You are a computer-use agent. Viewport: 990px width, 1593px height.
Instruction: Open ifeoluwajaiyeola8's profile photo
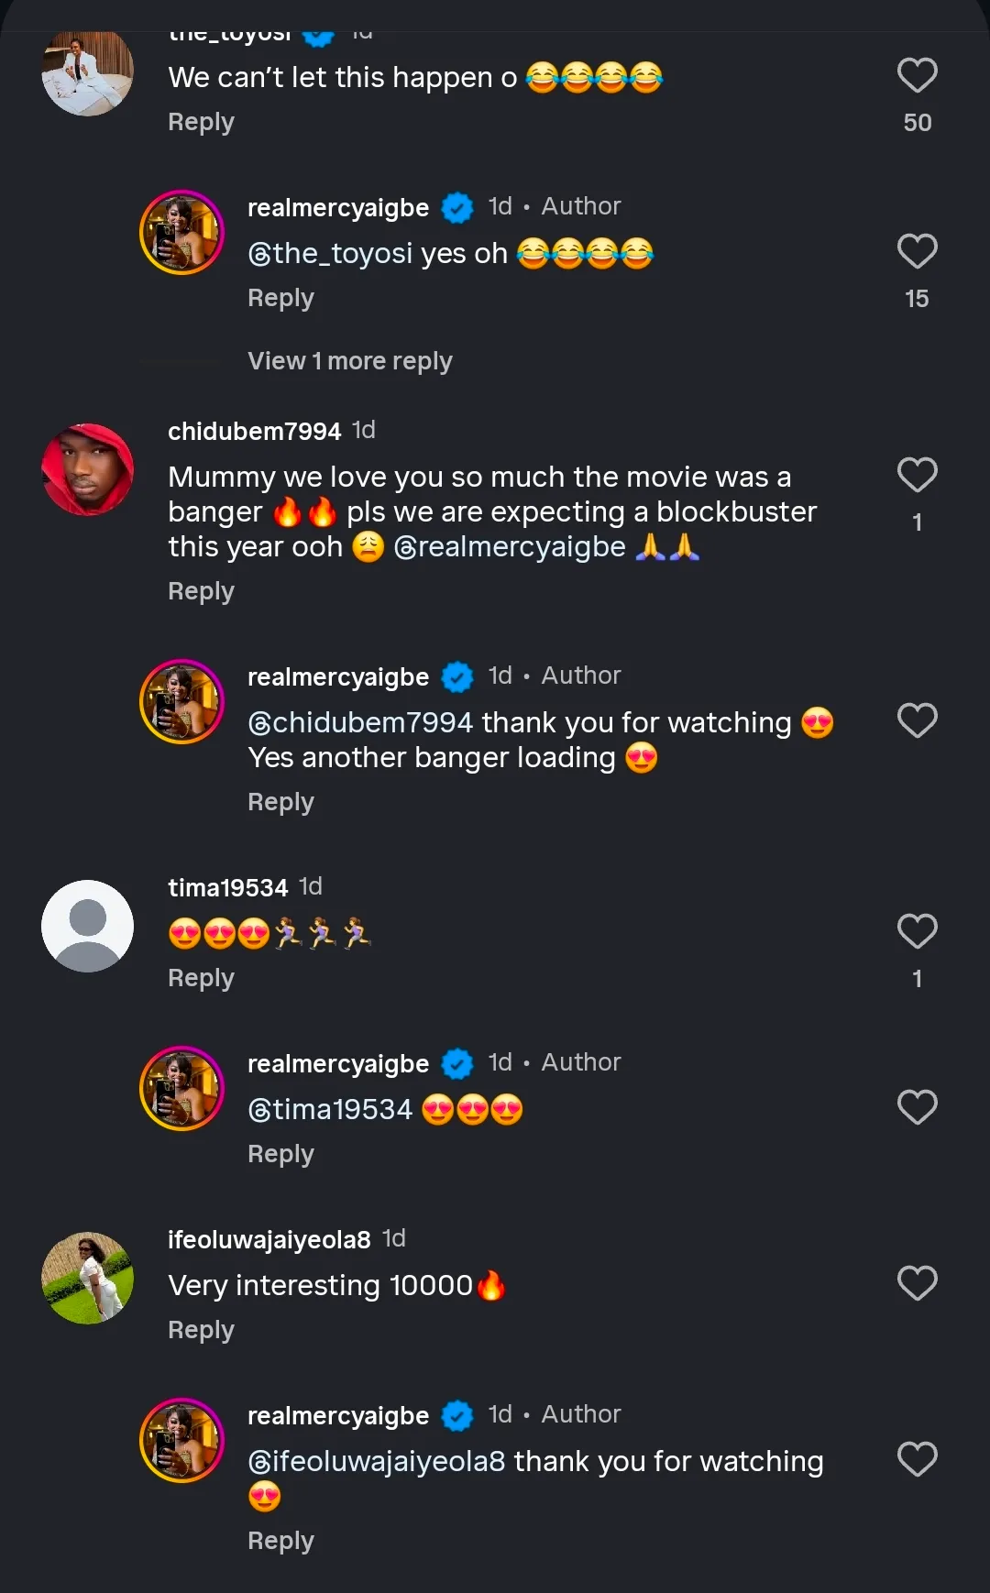pos(88,1278)
